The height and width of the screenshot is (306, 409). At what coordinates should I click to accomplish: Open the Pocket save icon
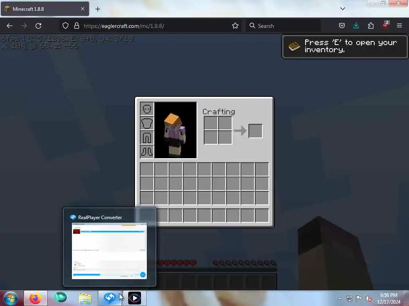342,25
